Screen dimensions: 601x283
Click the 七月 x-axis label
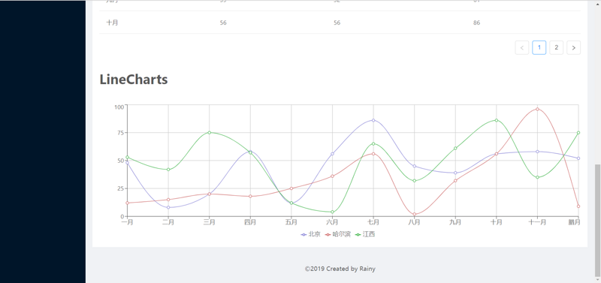(373, 222)
